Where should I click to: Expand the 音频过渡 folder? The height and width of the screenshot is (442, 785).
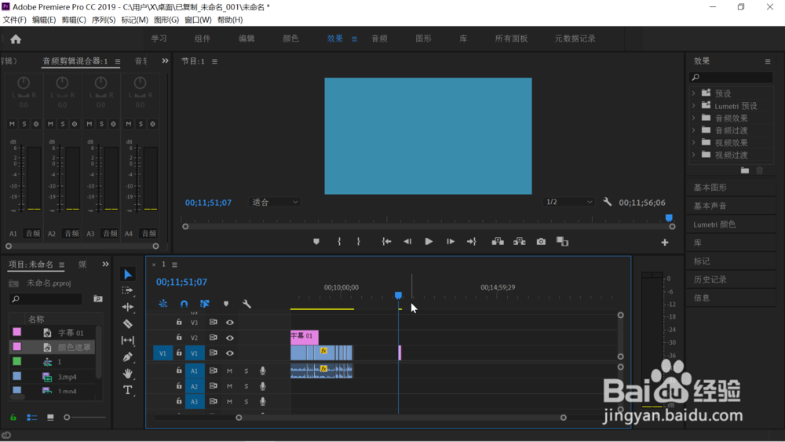[x=693, y=130]
